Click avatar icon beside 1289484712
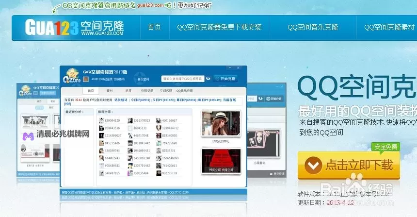Image resolution: width=417 pixels, height=217 pixels. 159,128
